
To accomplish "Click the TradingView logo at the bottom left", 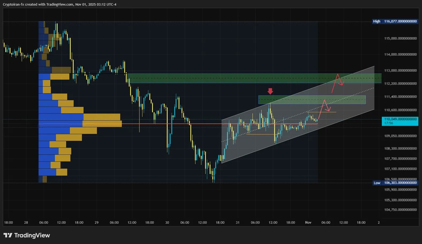I will pyautogui.click(x=27, y=235).
